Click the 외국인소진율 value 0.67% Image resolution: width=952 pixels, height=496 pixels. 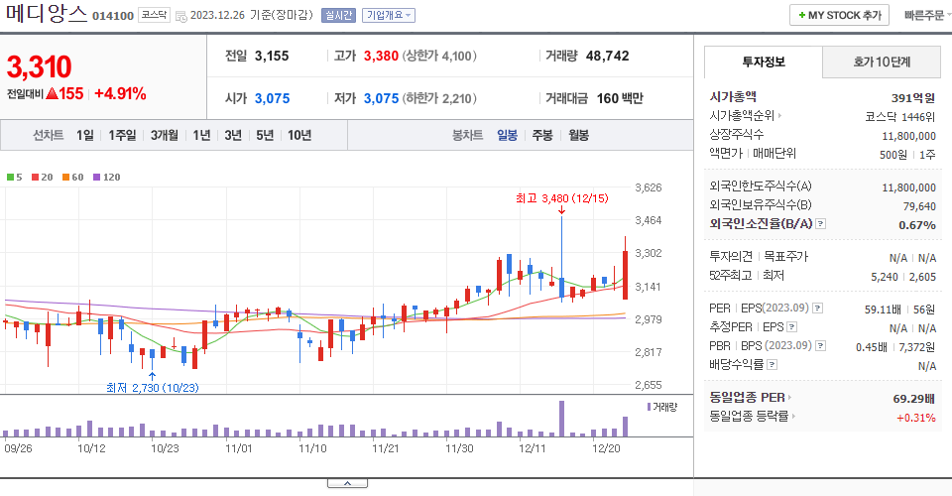[x=916, y=225]
